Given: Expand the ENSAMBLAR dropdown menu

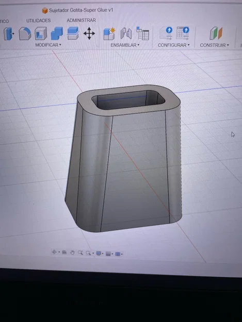Looking at the screenshot, I should click(x=125, y=45).
